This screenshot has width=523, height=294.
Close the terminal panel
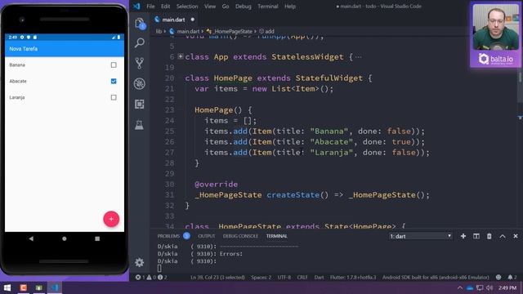516,236
